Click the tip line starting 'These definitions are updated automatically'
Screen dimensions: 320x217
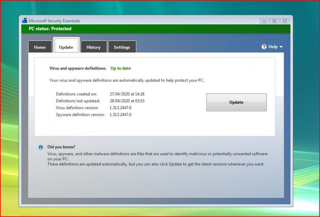click(x=156, y=164)
